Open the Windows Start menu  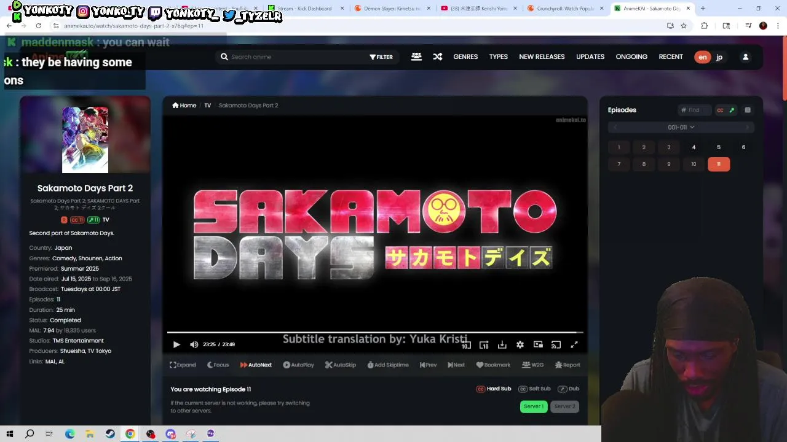[10, 433]
